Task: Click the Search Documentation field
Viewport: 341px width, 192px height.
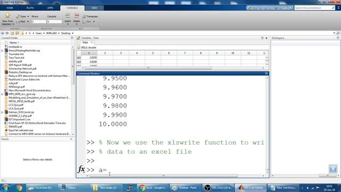Action: (x=313, y=8)
